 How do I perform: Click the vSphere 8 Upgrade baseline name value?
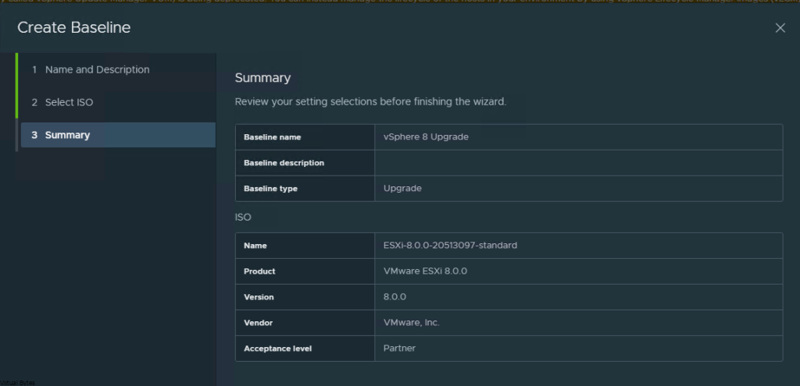tap(426, 136)
